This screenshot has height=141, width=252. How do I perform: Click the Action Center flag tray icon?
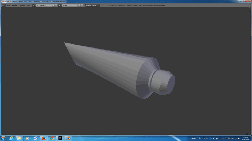(x=232, y=138)
